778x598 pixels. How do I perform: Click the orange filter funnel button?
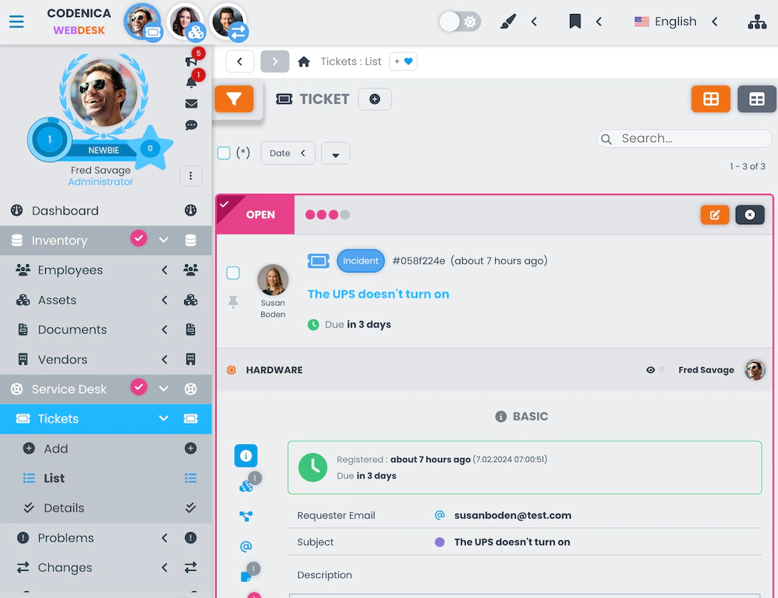234,99
